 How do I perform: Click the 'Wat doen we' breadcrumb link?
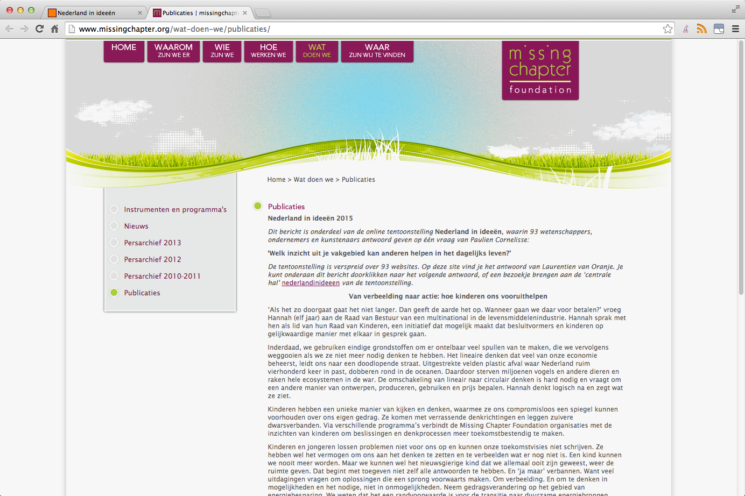click(313, 180)
